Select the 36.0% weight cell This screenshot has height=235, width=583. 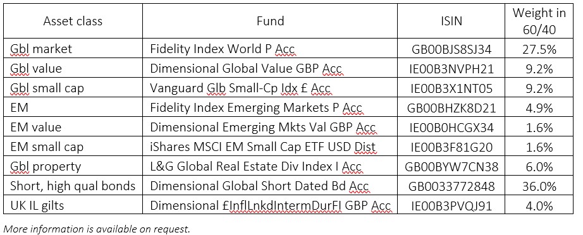tap(539, 186)
